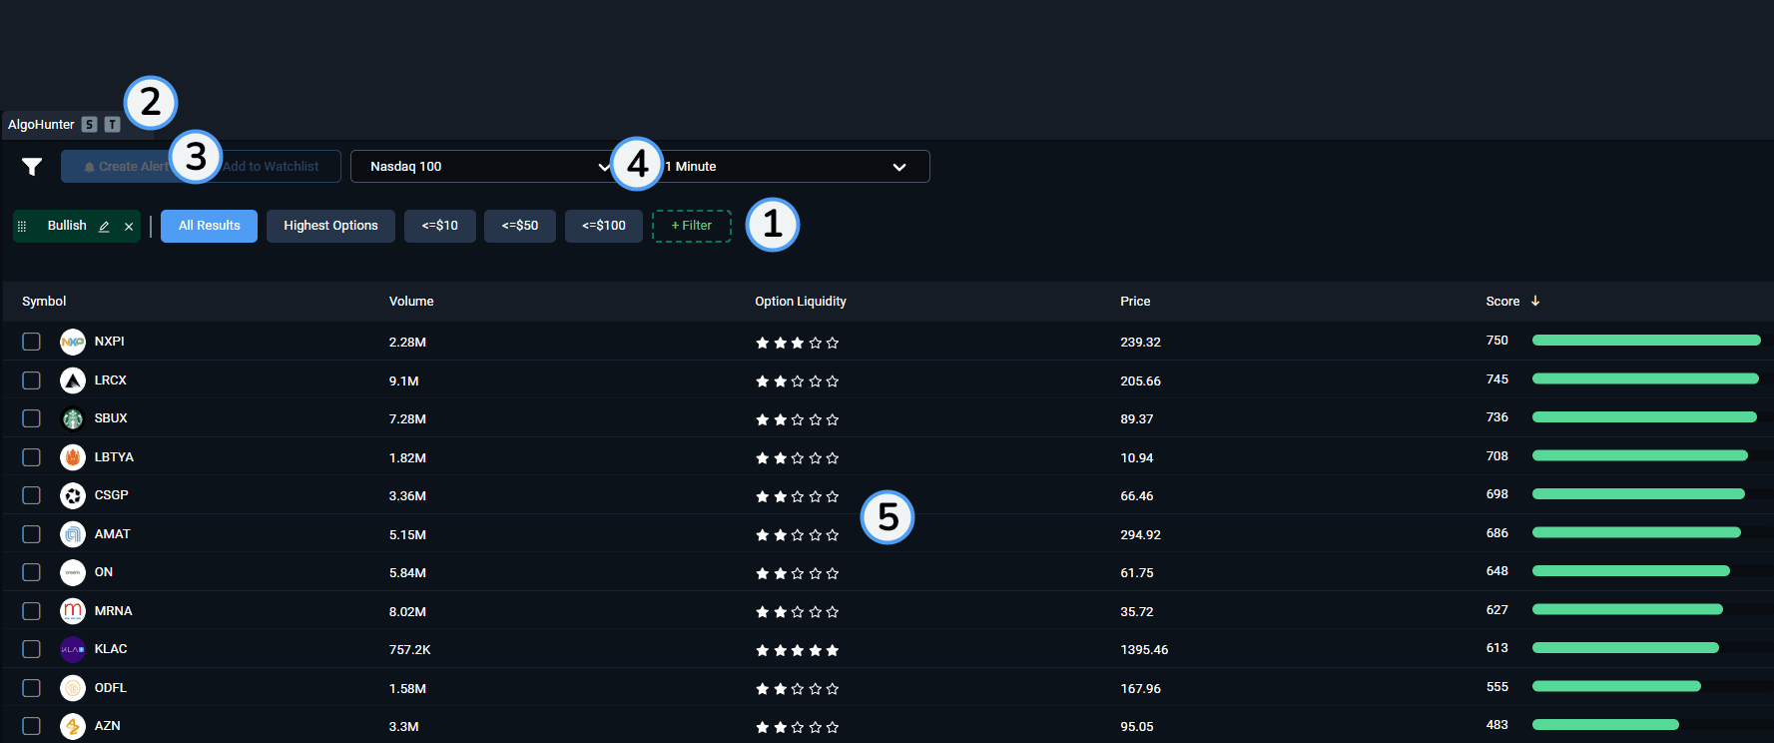The width and height of the screenshot is (1774, 743).
Task: Click the MRNA volume 8.02M
Action: (407, 612)
